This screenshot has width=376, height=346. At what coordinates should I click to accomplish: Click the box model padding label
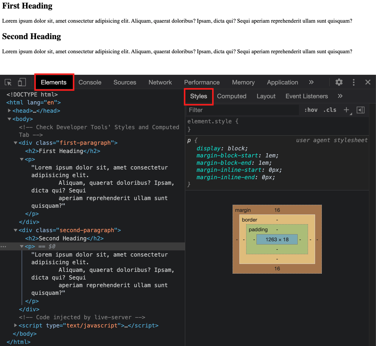[x=258, y=229]
